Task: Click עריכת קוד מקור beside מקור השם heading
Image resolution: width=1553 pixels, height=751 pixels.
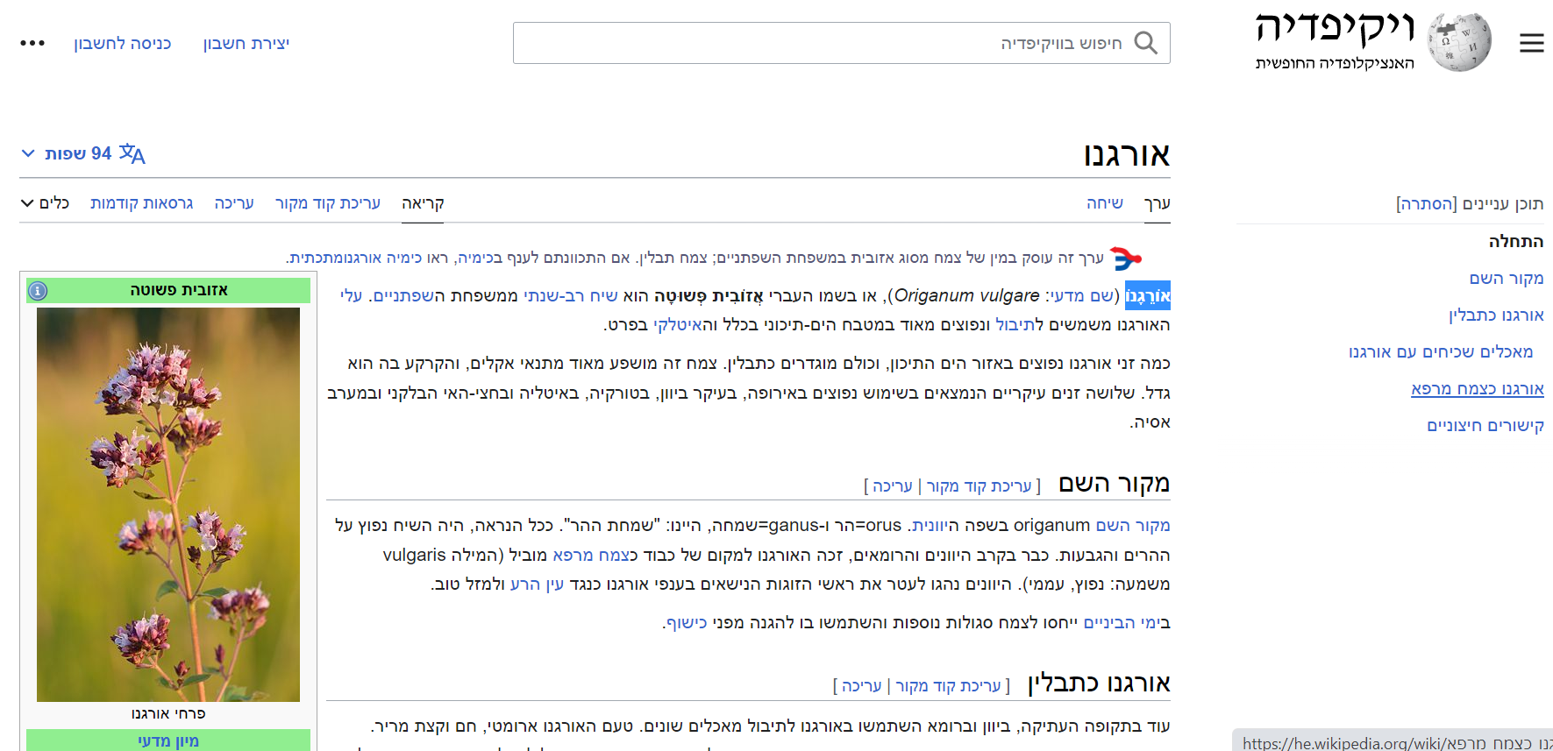Action: (x=979, y=486)
